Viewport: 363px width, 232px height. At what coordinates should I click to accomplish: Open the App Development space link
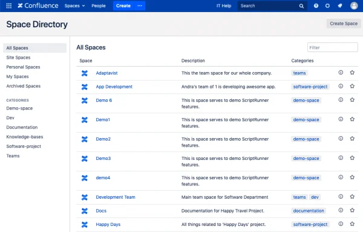tap(114, 87)
